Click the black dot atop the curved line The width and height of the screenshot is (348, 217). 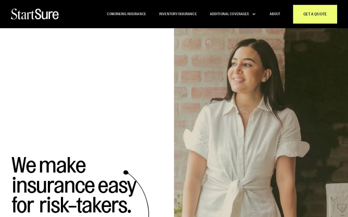[126, 172]
